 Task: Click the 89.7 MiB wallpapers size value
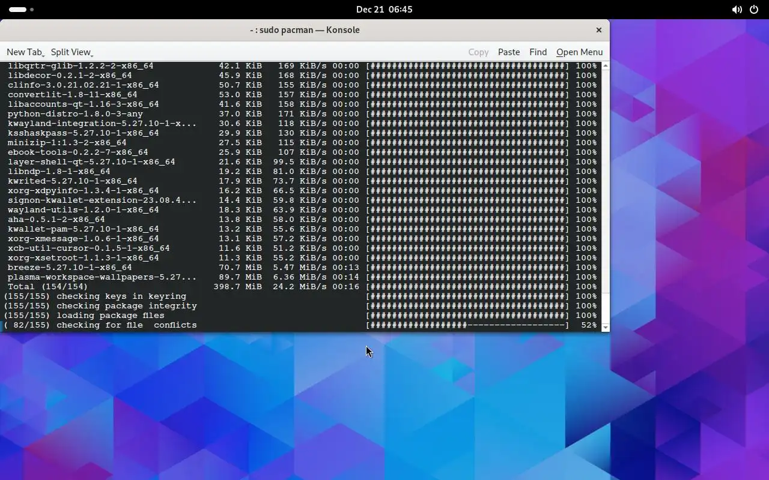240,277
